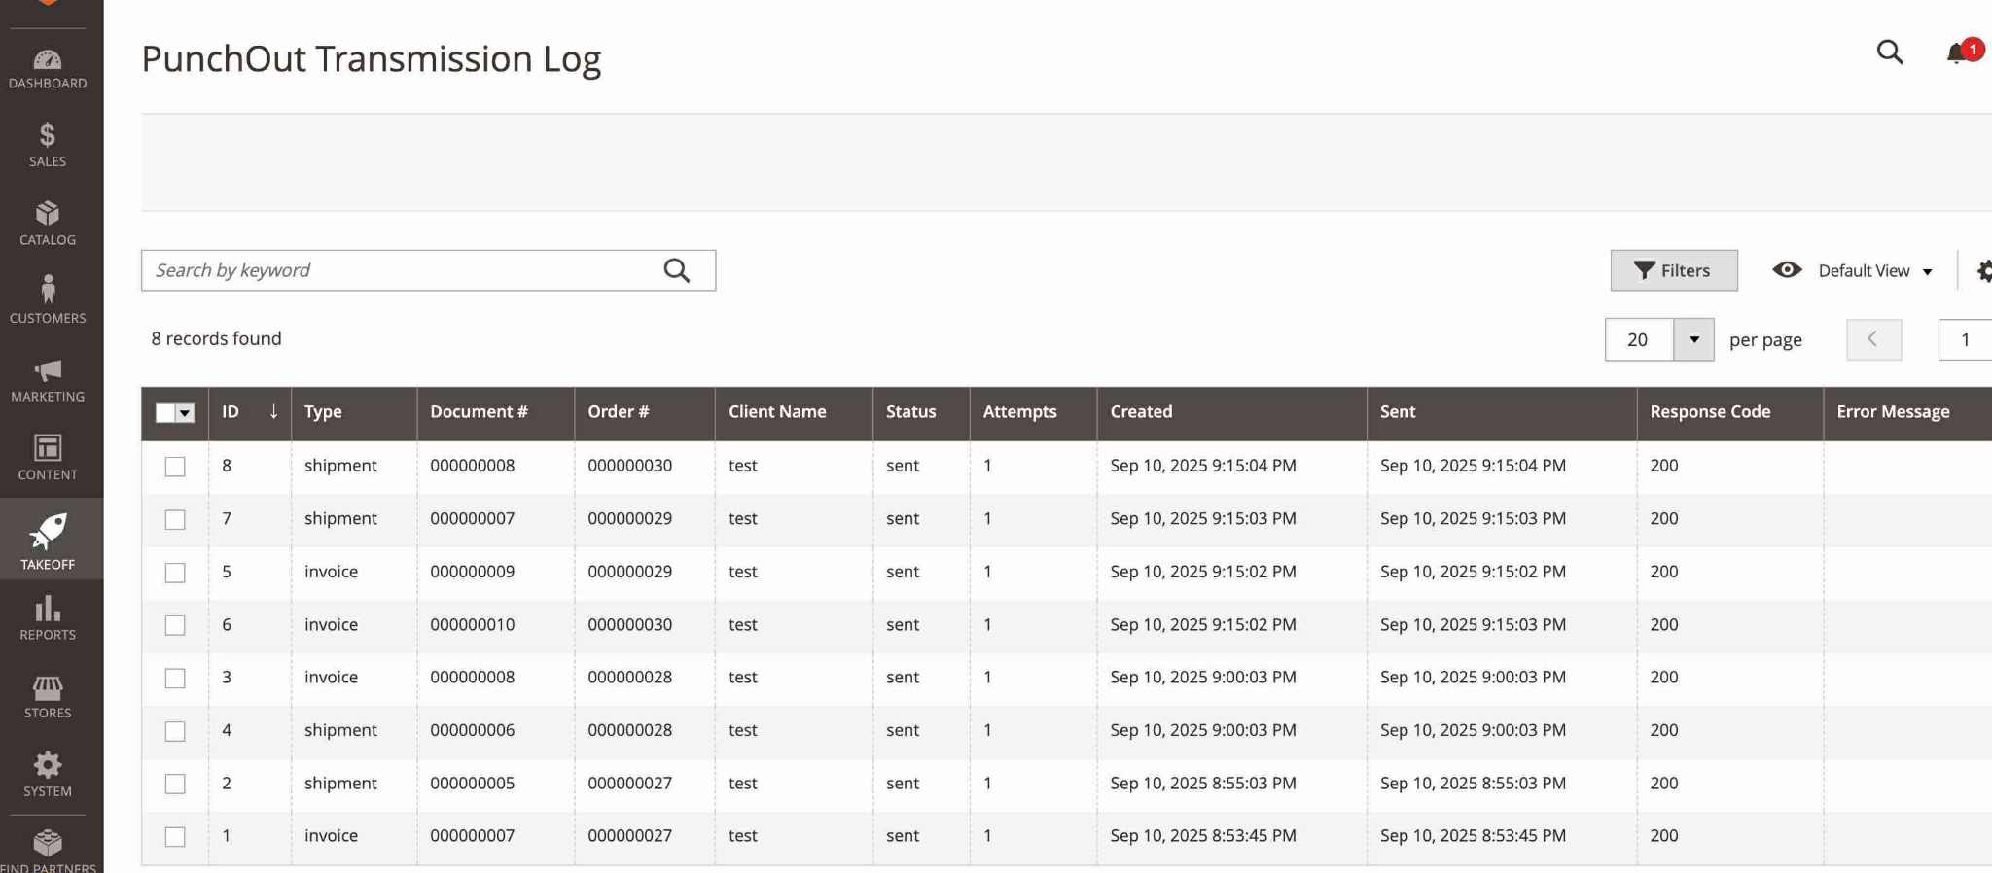The height and width of the screenshot is (873, 1992).
Task: Open the select-all mass action dropdown
Action: coord(185,413)
